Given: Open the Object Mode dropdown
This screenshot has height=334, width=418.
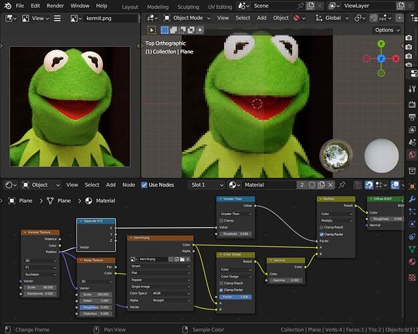Looking at the screenshot, I should click(x=187, y=18).
